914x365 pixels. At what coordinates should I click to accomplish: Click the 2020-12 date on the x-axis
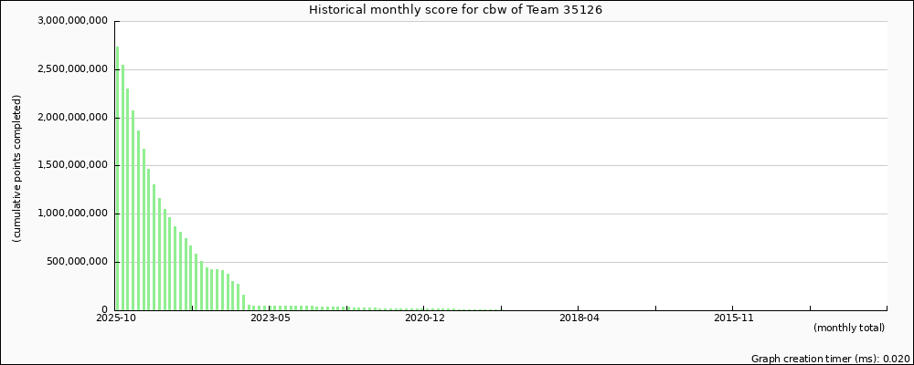(x=424, y=318)
